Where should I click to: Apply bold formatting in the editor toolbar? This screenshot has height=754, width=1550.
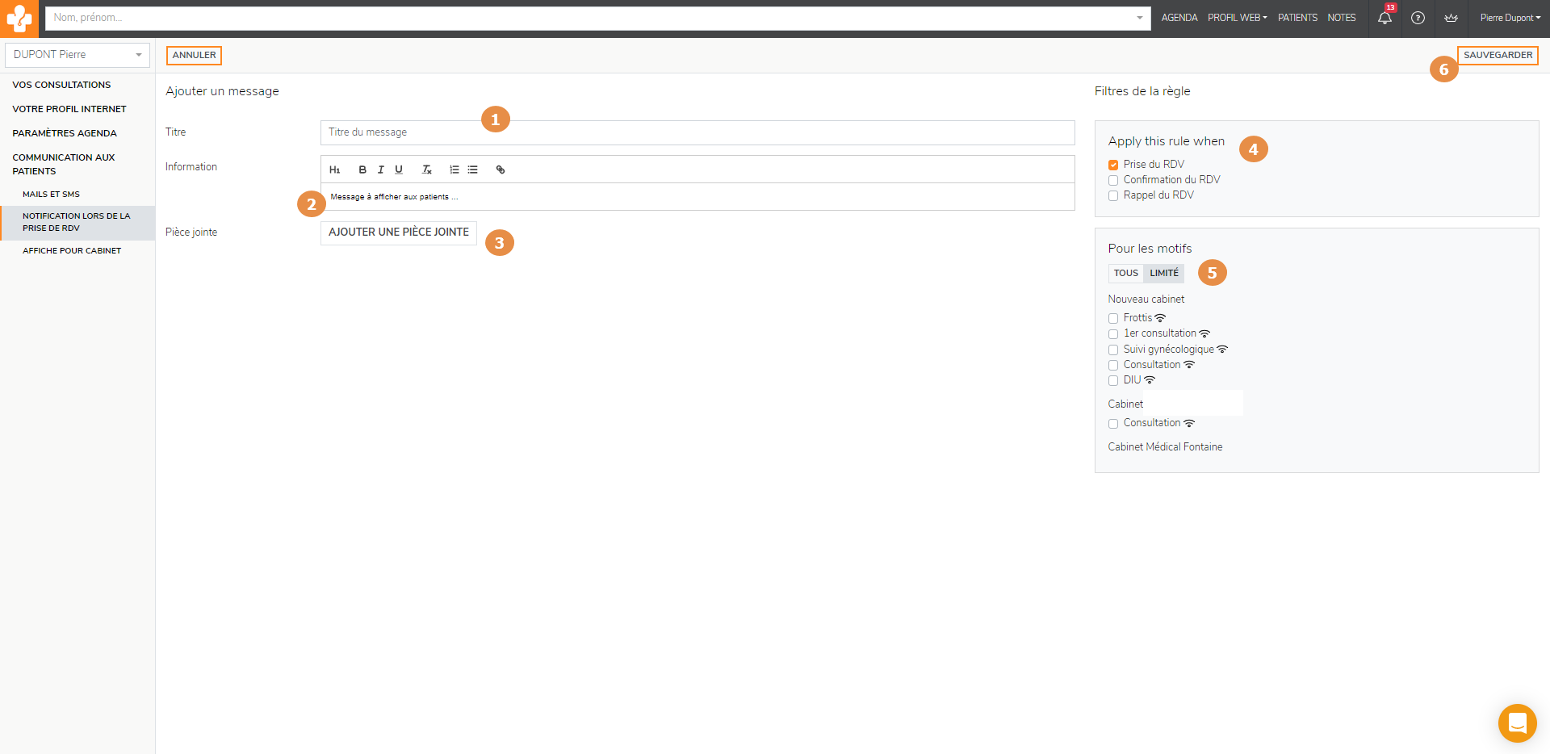coord(362,170)
